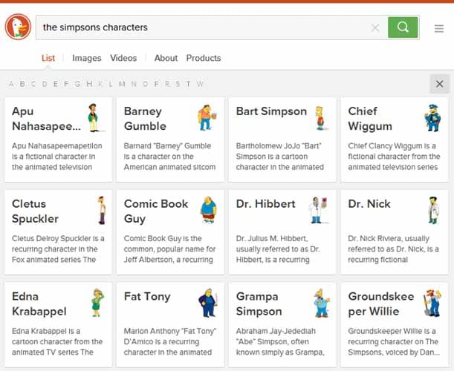Click description 'Cletus Delroy Spuckler is a recurring character'
This screenshot has width=454, height=371.
[x=58, y=249]
